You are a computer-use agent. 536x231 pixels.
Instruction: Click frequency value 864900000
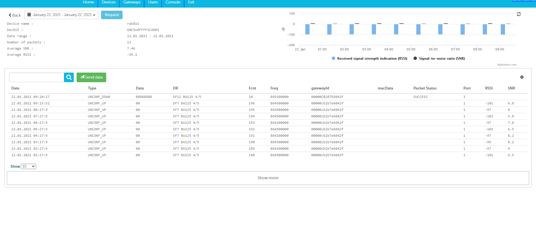[279, 110]
